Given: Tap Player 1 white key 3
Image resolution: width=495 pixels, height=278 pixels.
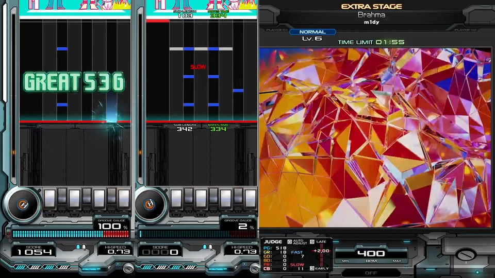Looking at the screenshot, I should (74, 199).
